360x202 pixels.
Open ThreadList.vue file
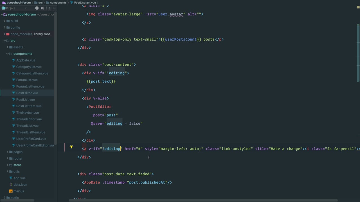[27, 126]
